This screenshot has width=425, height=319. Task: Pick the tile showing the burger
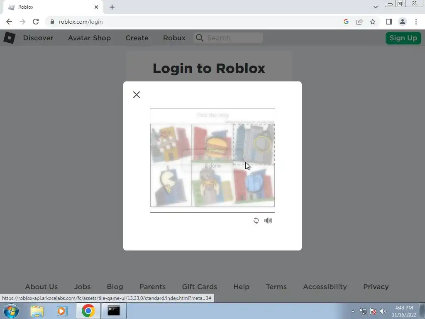point(212,144)
